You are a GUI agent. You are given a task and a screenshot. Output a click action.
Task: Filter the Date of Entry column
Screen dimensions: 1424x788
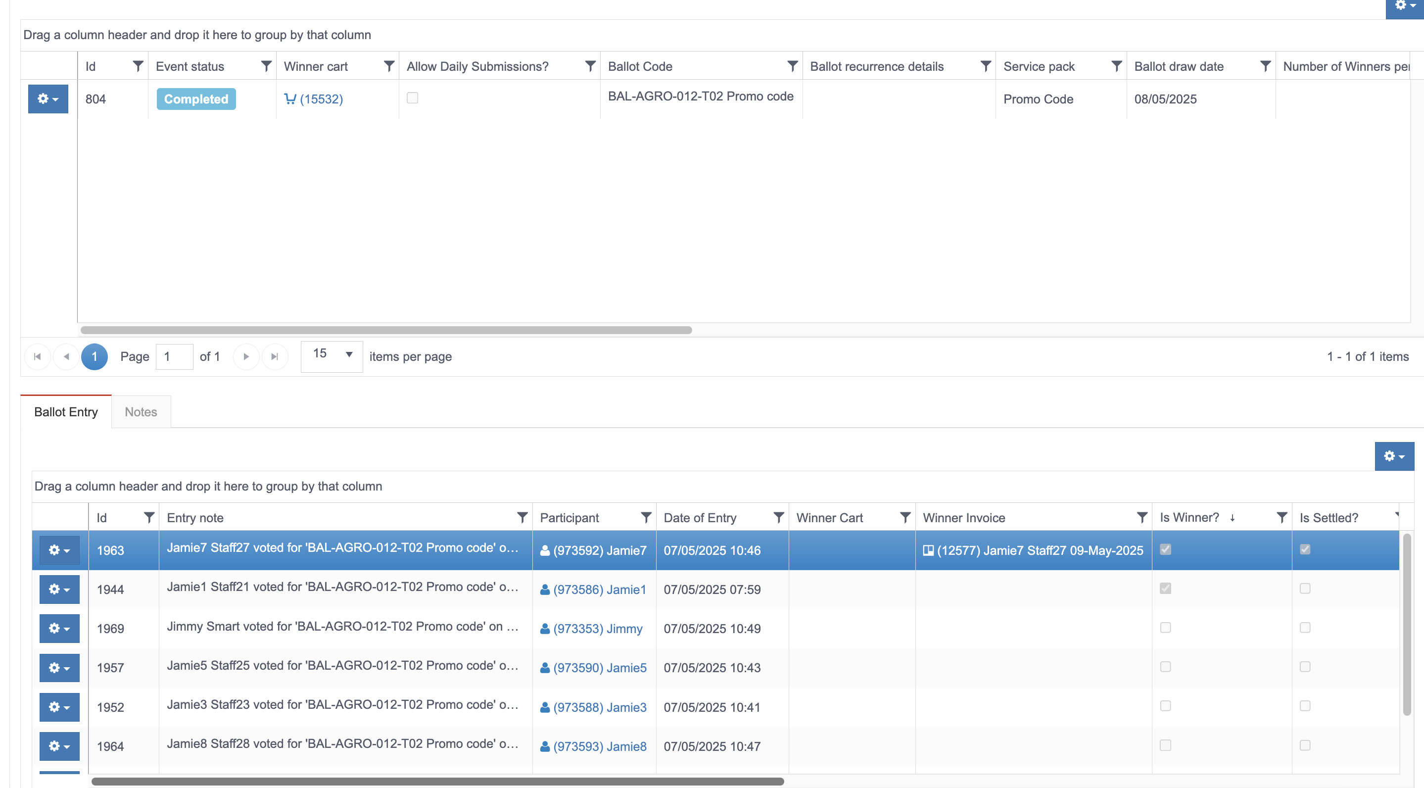(x=778, y=518)
